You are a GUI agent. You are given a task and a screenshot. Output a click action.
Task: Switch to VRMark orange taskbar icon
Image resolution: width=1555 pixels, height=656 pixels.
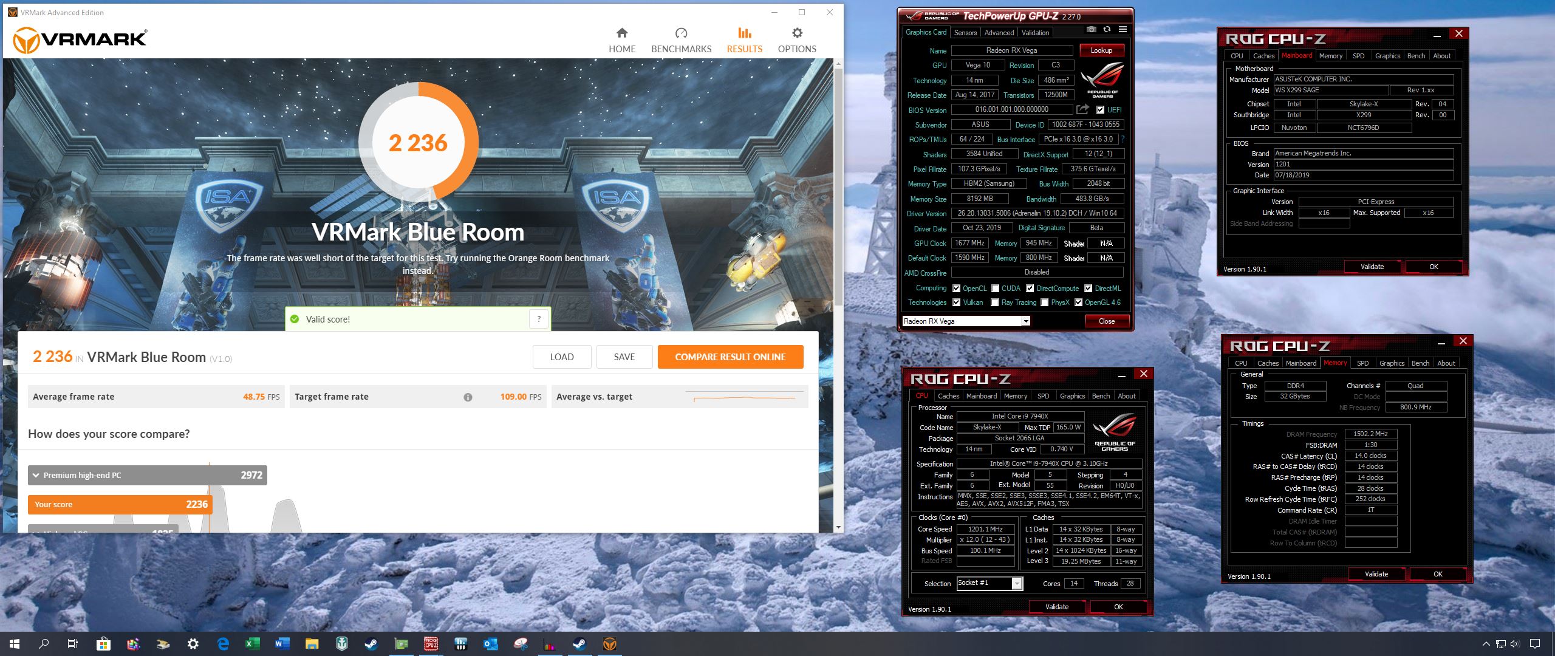pos(609,644)
